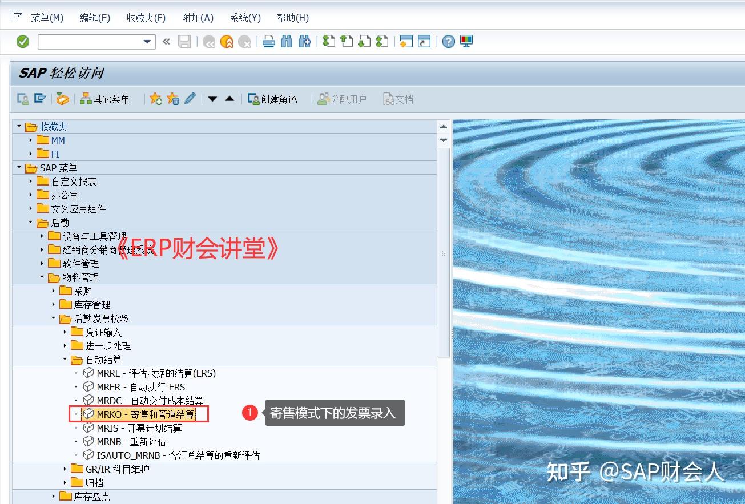Screen dimensions: 745x504
Task: Click the Save toolbar icon
Action: 184,41
